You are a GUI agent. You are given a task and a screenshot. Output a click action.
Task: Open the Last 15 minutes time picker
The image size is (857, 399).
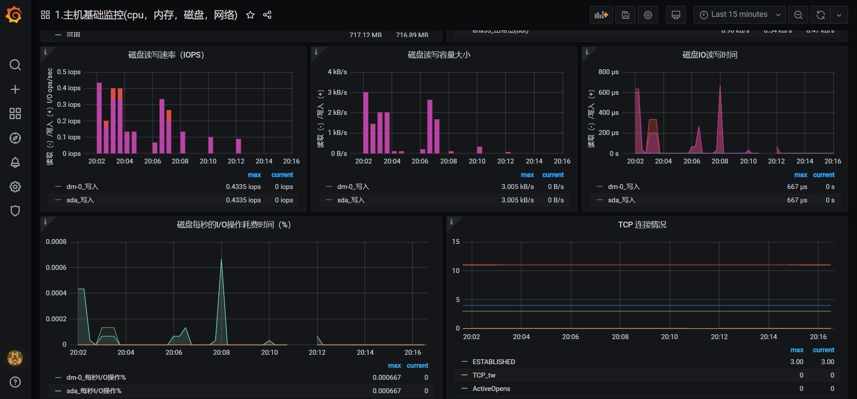(740, 15)
